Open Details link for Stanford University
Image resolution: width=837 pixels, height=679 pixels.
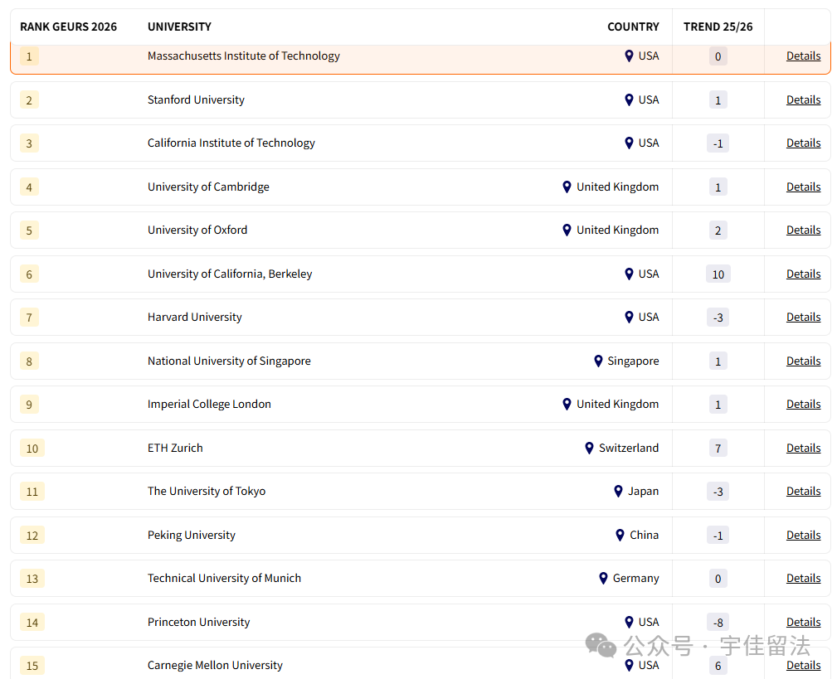[803, 99]
